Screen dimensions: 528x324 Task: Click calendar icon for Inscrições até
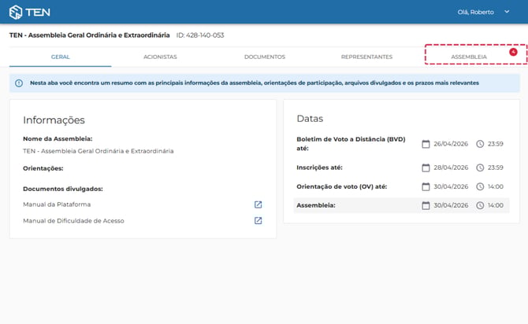tap(426, 168)
